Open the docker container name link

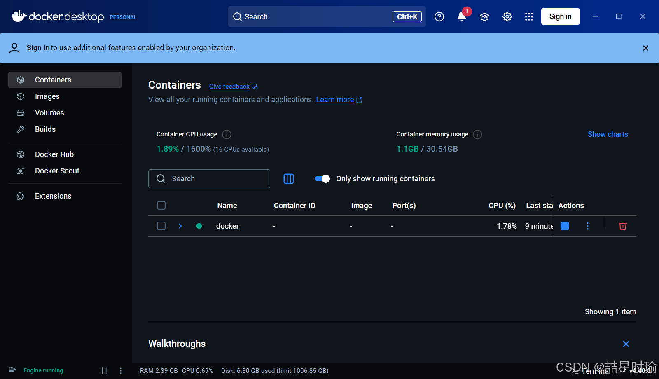(x=227, y=226)
